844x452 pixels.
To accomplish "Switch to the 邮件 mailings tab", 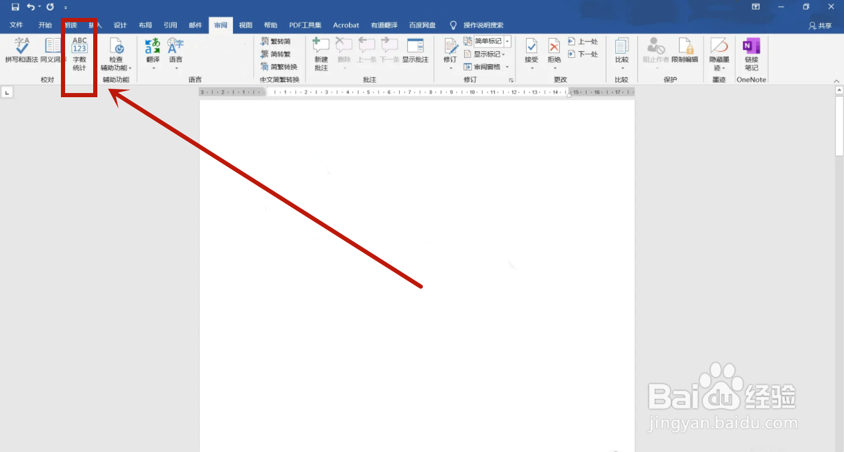I will coord(195,25).
